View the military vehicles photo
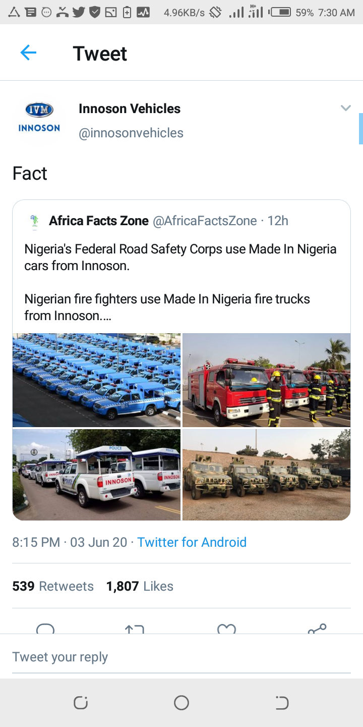Image resolution: width=363 pixels, height=727 pixels. click(x=266, y=475)
